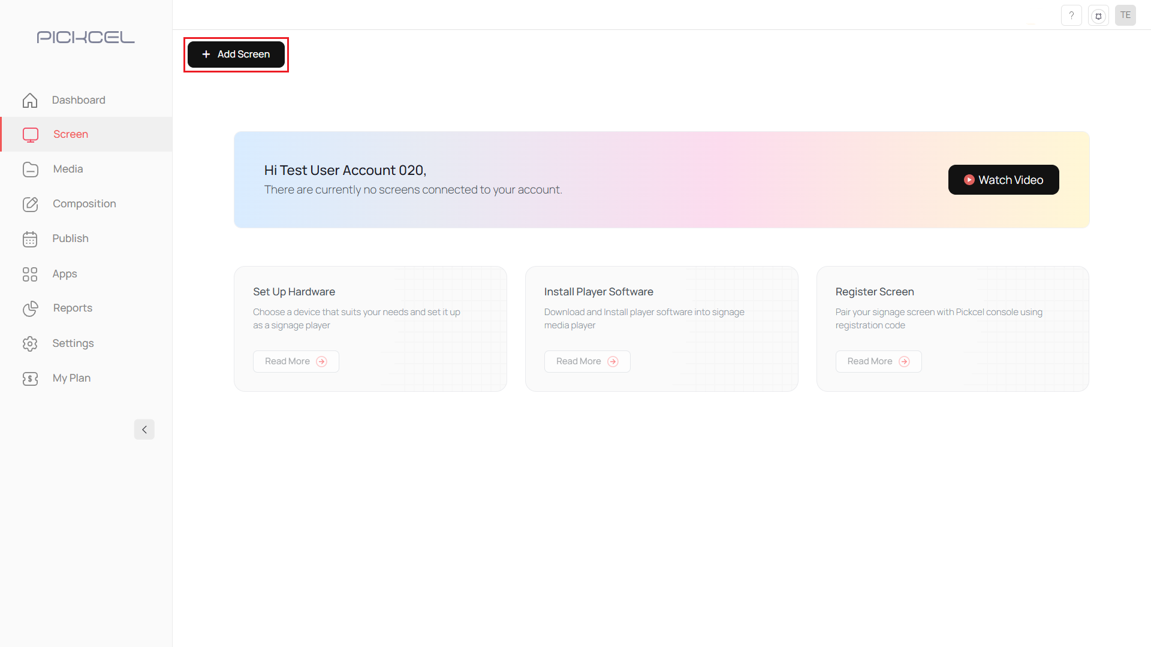
Task: Select the Screen icon in the sidebar
Action: coord(30,134)
